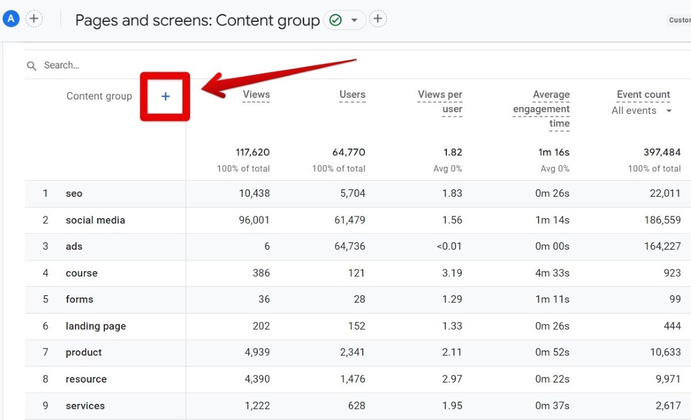Sort by "Average engagement time" header
Image resolution: width=691 pixels, height=420 pixels.
(541, 109)
